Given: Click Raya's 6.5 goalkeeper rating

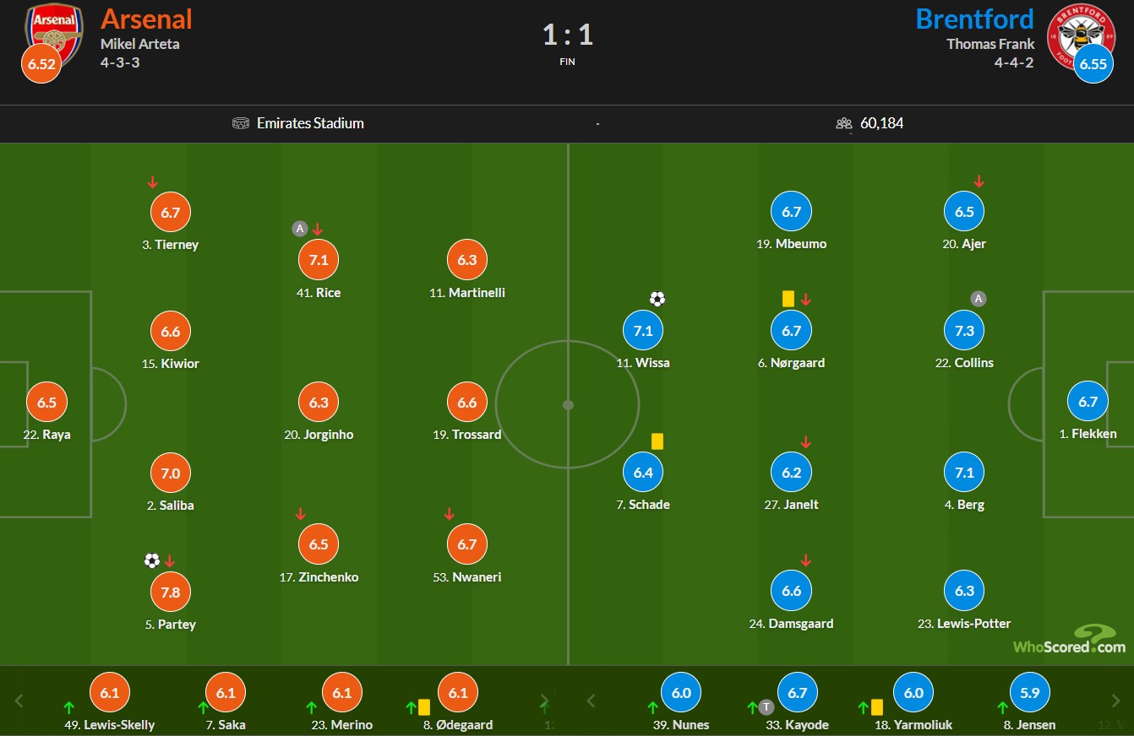Looking at the screenshot, I should coord(46,403).
